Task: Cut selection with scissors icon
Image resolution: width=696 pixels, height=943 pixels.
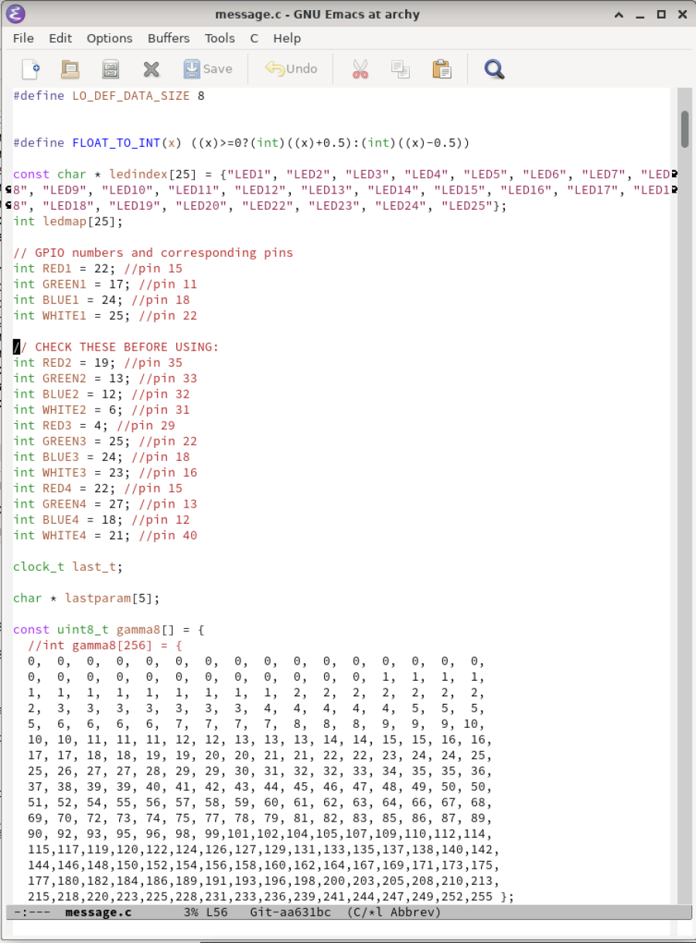Action: (x=360, y=69)
